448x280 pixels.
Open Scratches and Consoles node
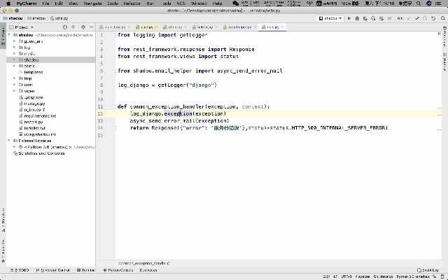point(41,153)
